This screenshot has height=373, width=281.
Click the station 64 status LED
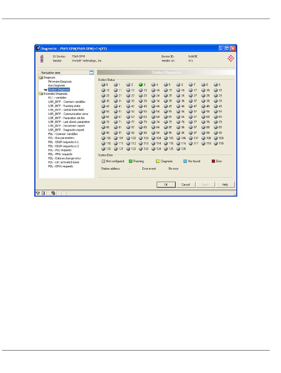click(x=153, y=117)
